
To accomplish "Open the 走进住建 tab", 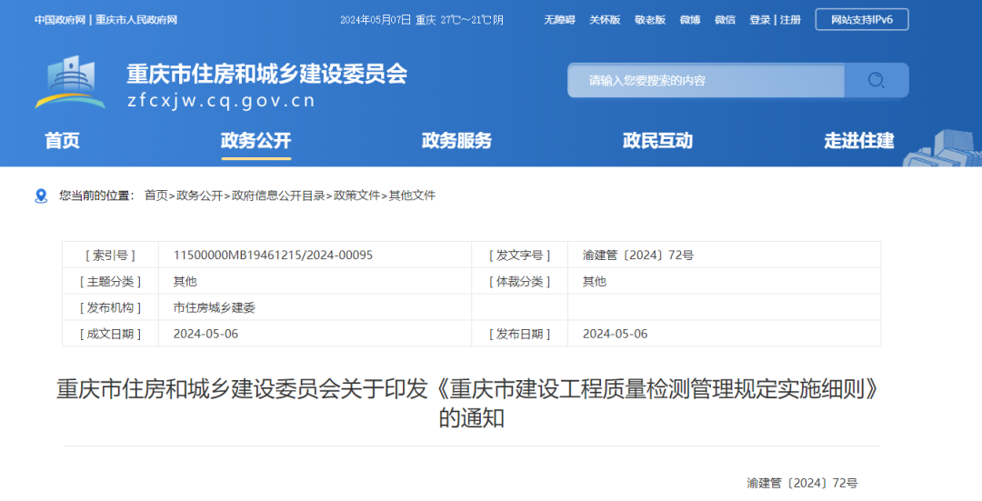I will pyautogui.click(x=858, y=140).
